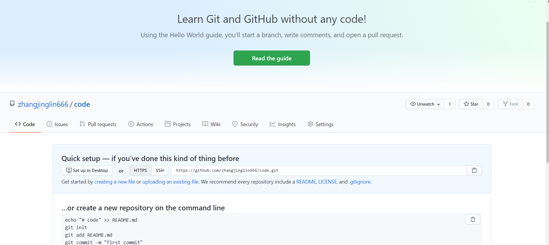Open the LICENSE recommendation link
The image size is (549, 245).
(327, 182)
